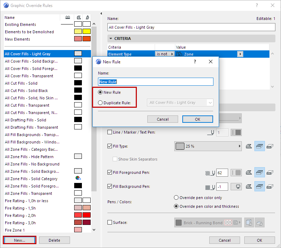
Task: Click Fill Foreground Pen drafting fills icon
Action: point(270,172)
